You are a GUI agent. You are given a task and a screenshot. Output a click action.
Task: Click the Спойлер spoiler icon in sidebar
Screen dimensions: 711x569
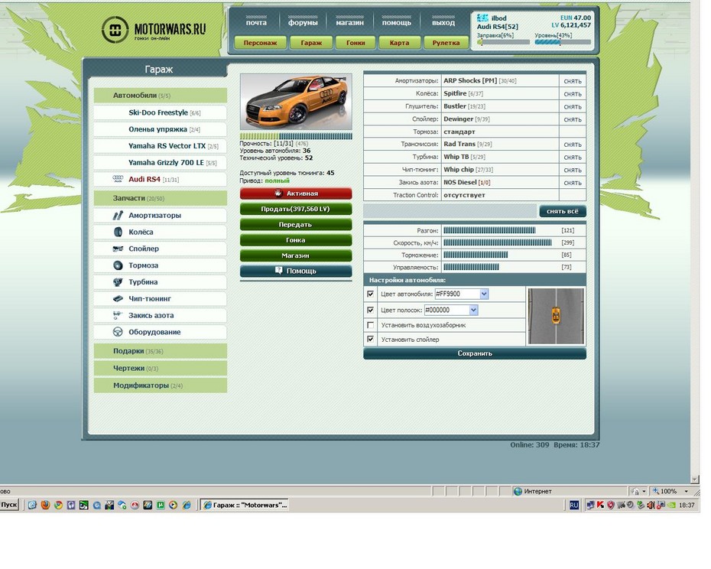pyautogui.click(x=118, y=249)
